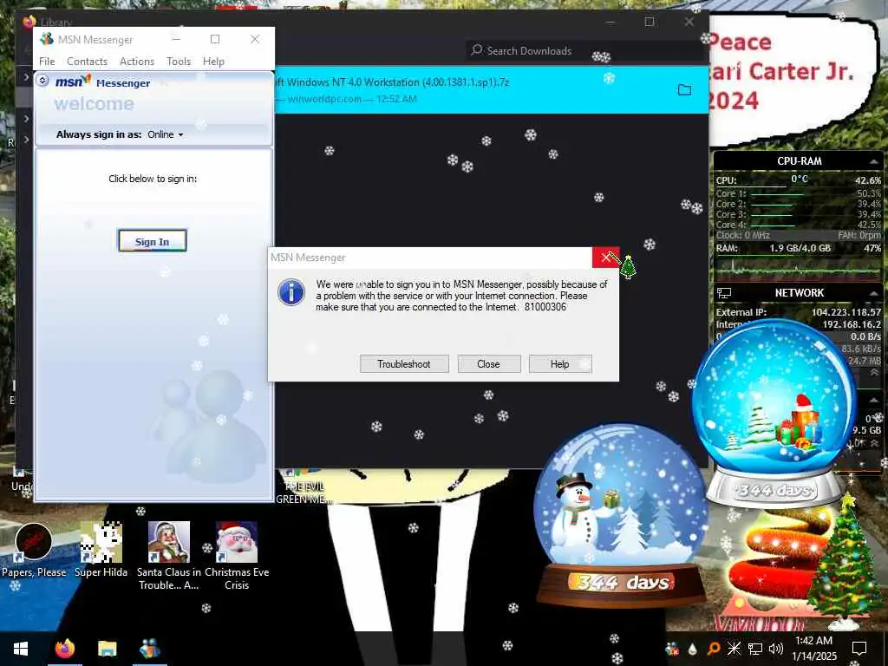888x666 pixels.
Task: Maximize the MSN Messenger window
Action: [215, 39]
